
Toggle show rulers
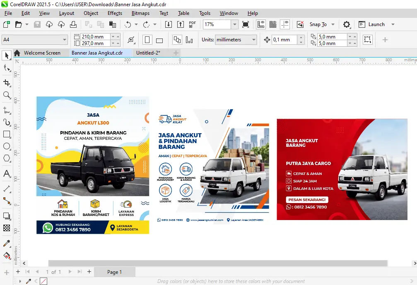pos(260,24)
